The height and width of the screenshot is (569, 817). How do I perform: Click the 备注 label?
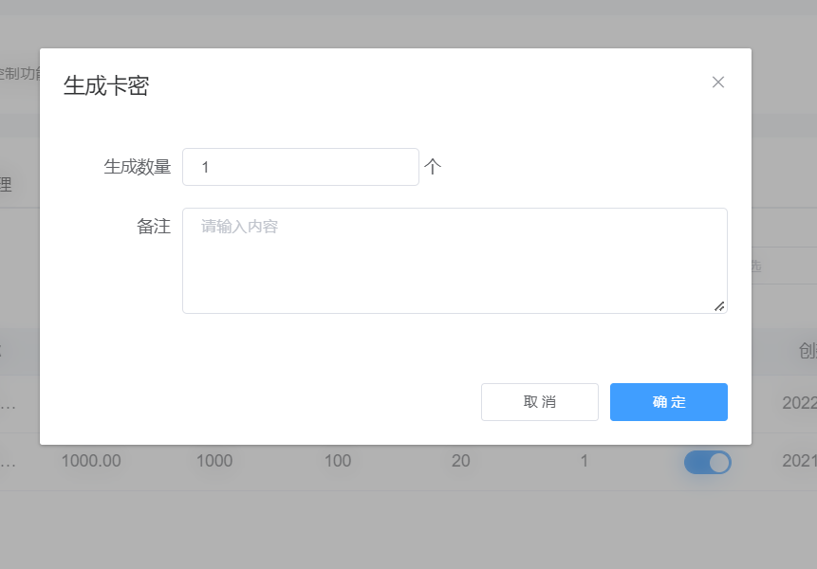tap(154, 227)
